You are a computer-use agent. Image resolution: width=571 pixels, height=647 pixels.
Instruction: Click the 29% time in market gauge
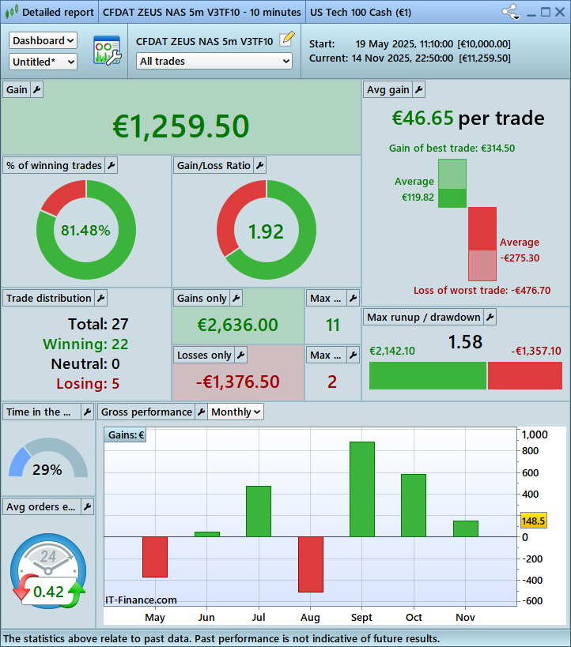click(48, 458)
